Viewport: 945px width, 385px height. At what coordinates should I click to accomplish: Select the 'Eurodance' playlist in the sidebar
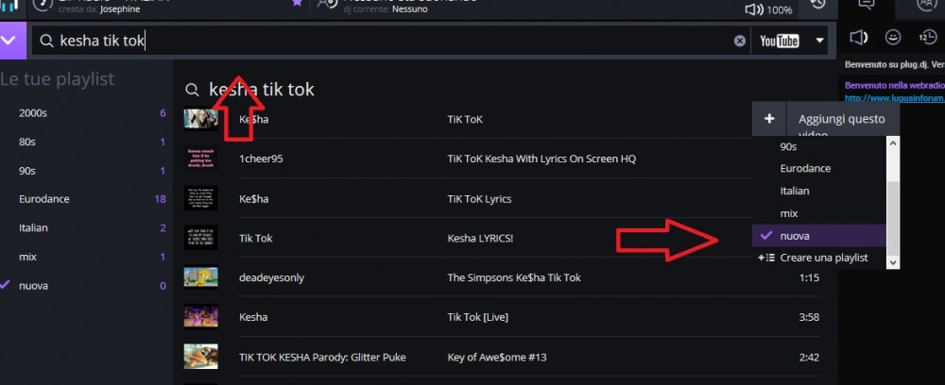point(44,199)
